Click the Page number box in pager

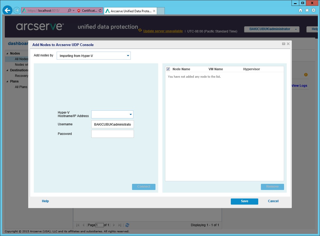click(100, 225)
